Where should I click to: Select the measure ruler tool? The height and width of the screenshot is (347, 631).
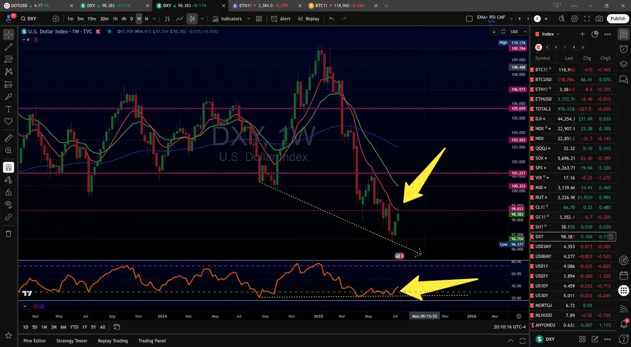pyautogui.click(x=8, y=139)
